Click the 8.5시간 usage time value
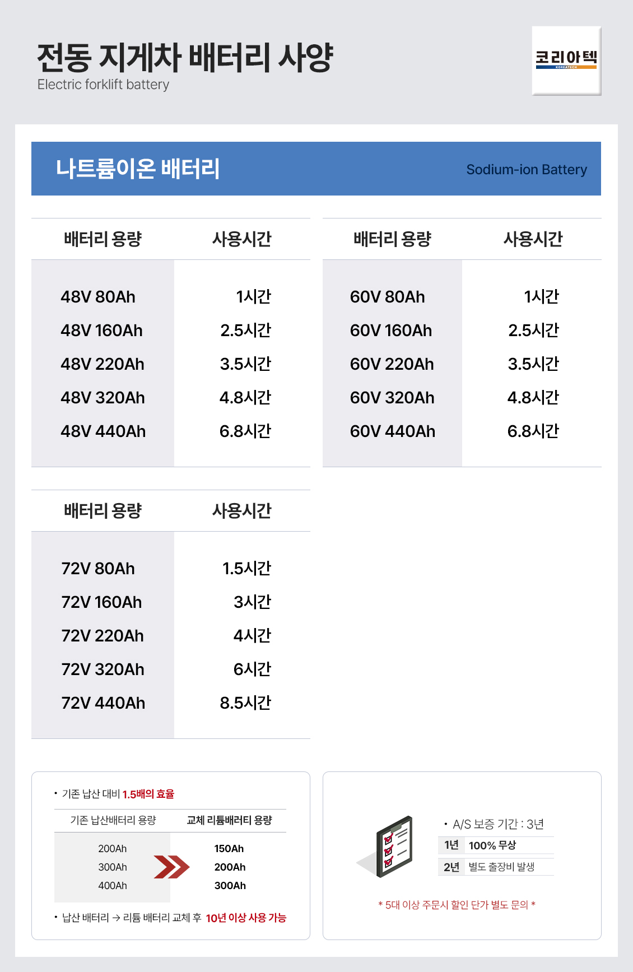The image size is (633, 972). pos(245,703)
